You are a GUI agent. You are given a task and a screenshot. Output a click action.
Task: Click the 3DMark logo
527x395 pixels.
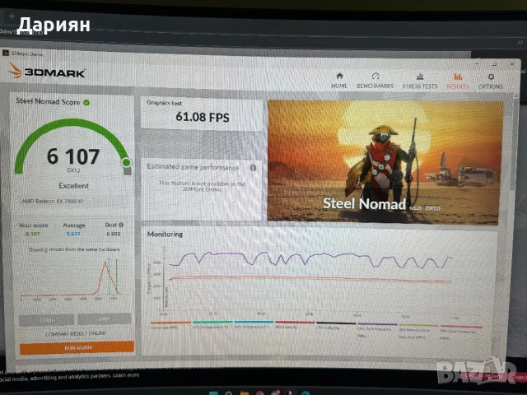click(47, 72)
